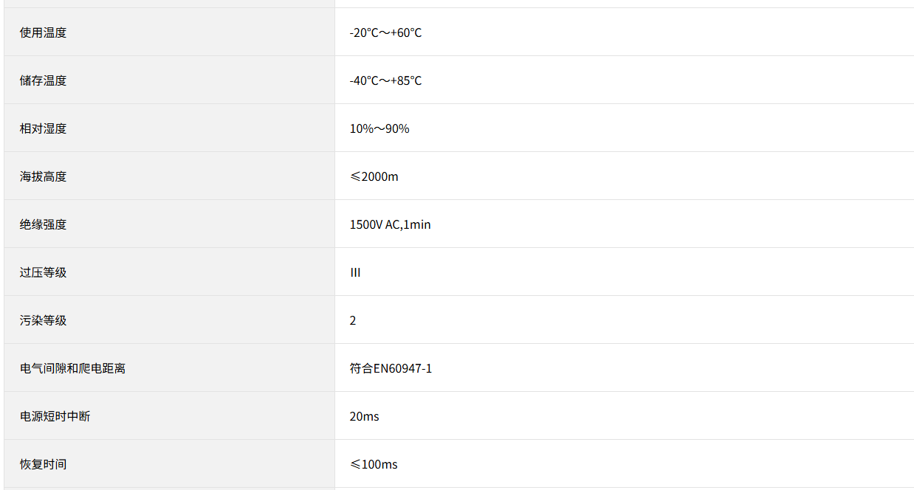Screen dimensions: 914x490
Task: Click the 电源短时中断 row label
Action: 55,416
